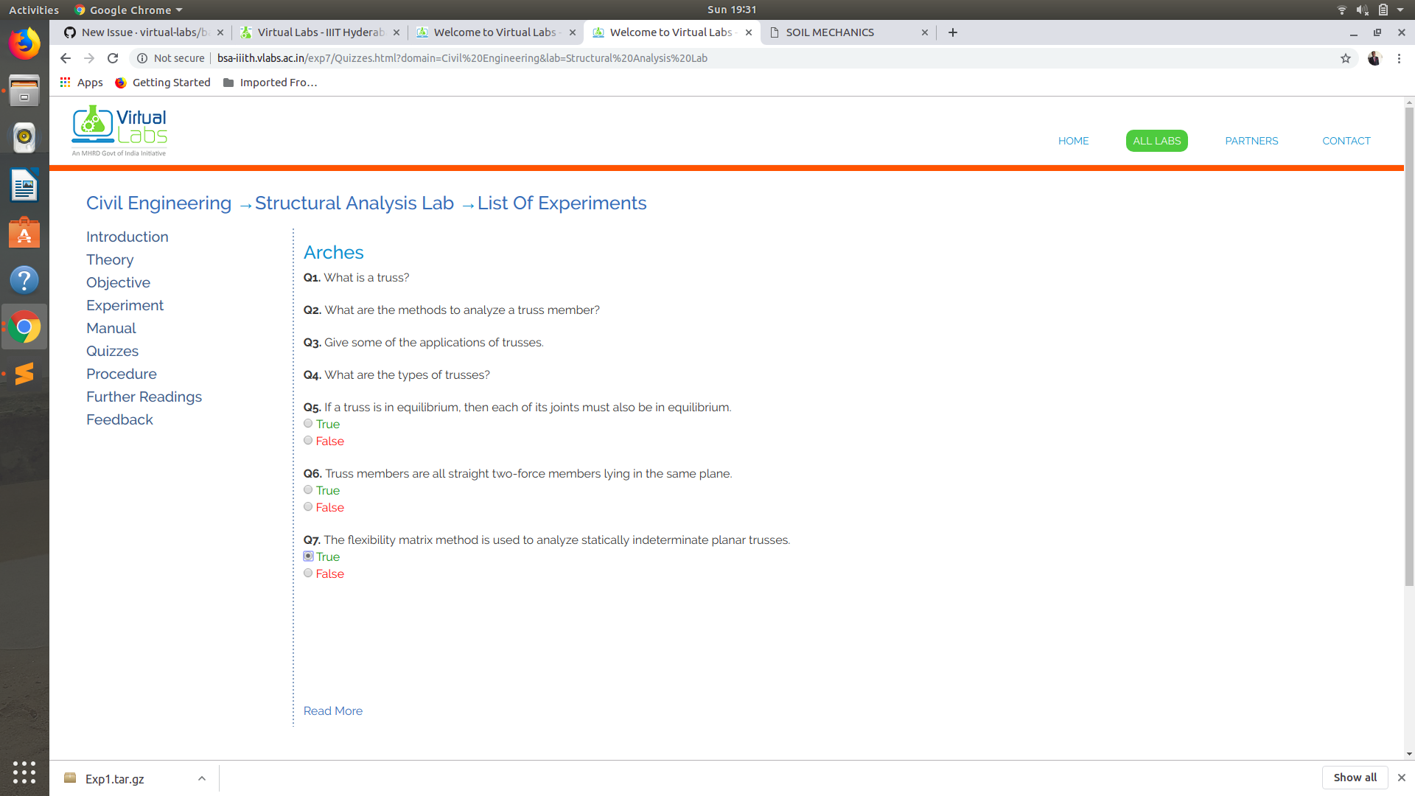Open the Quizzes section in sidebar
Viewport: 1415px width, 796px height.
click(112, 351)
